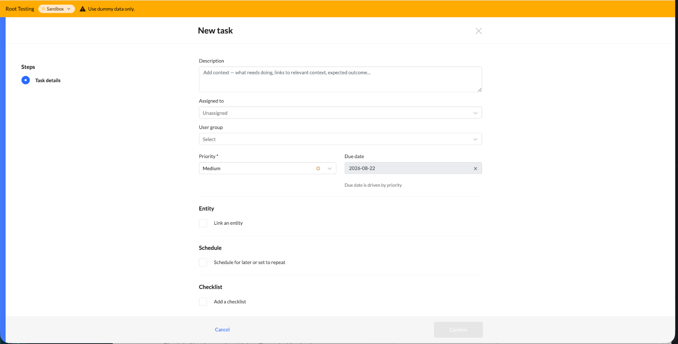Click the User group field label
Screen dimensions: 678x344
pos(211,127)
